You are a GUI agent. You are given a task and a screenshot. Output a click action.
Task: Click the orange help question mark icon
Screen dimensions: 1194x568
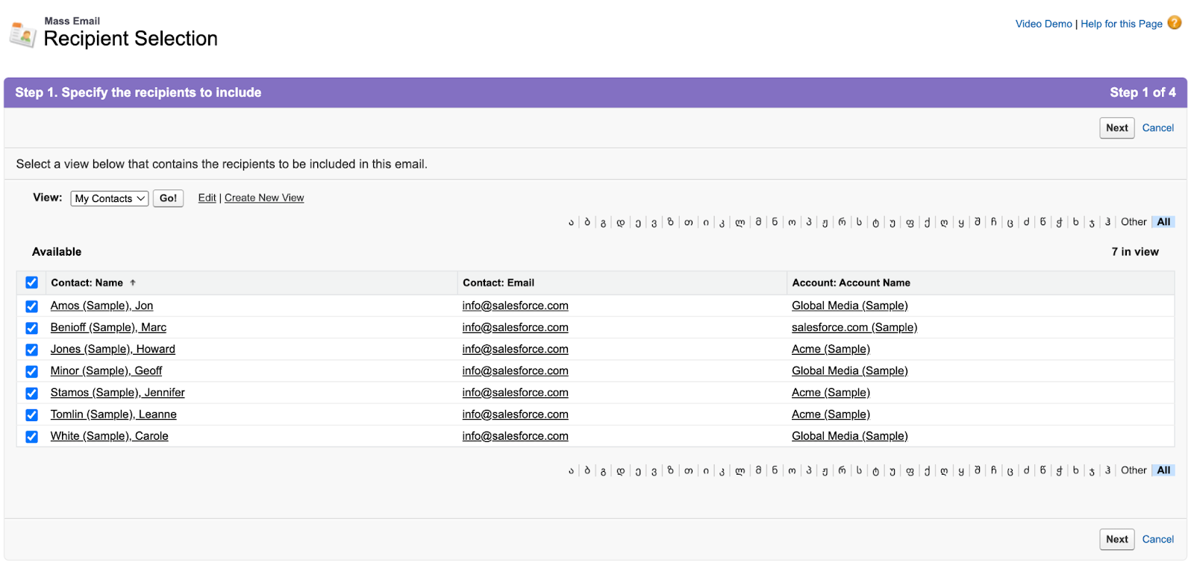click(x=1174, y=23)
